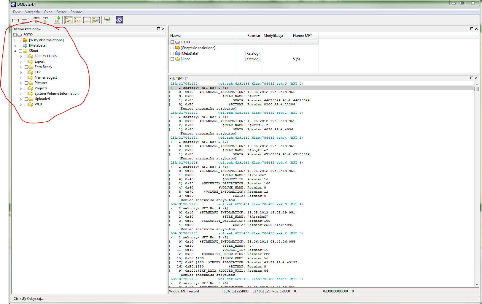
Task: Toggle the file list panel icon
Action: 78,20
